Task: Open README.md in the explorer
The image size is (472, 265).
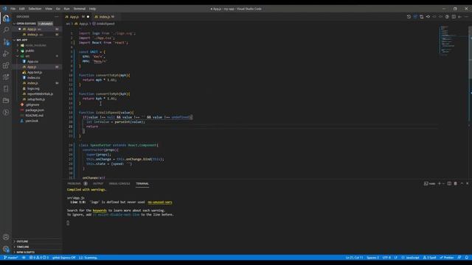Action: 34,116
